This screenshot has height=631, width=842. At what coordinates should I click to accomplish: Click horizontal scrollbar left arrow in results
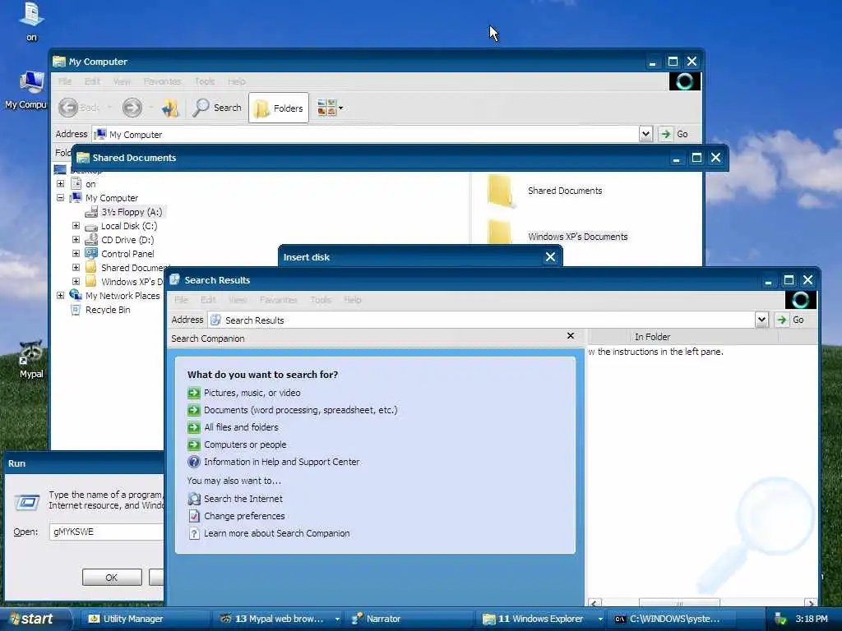(x=594, y=603)
